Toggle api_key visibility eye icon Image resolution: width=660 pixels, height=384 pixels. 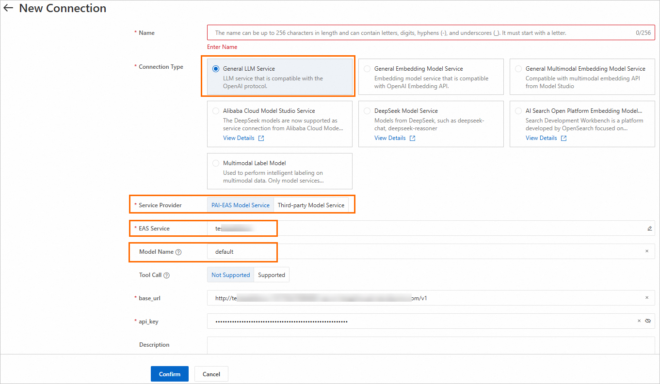pos(648,321)
